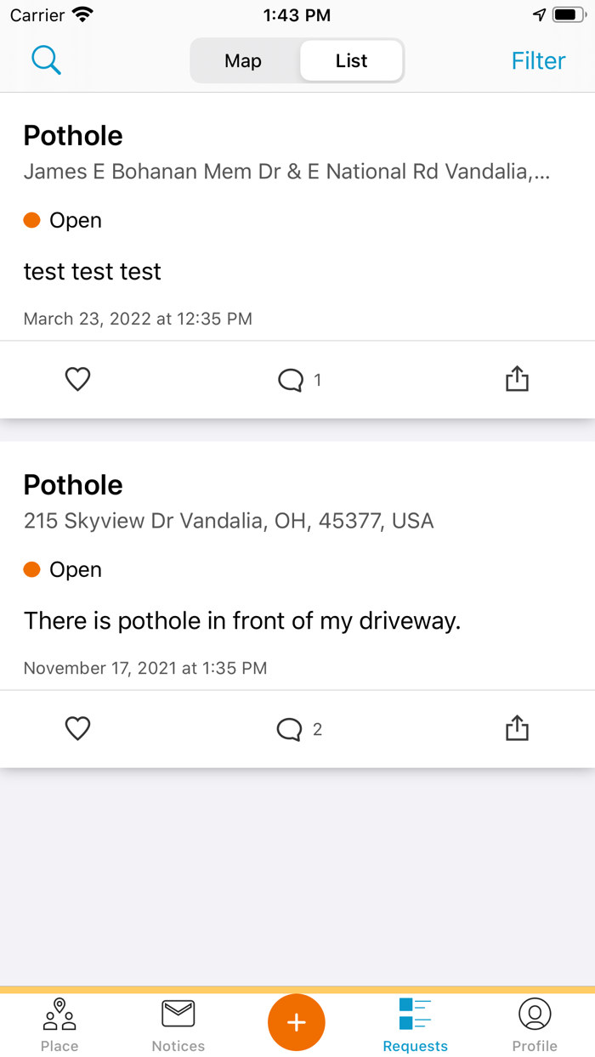Viewport: 595px width, 1057px height.
Task: View comments on Skyview Dr pothole
Action: click(299, 729)
